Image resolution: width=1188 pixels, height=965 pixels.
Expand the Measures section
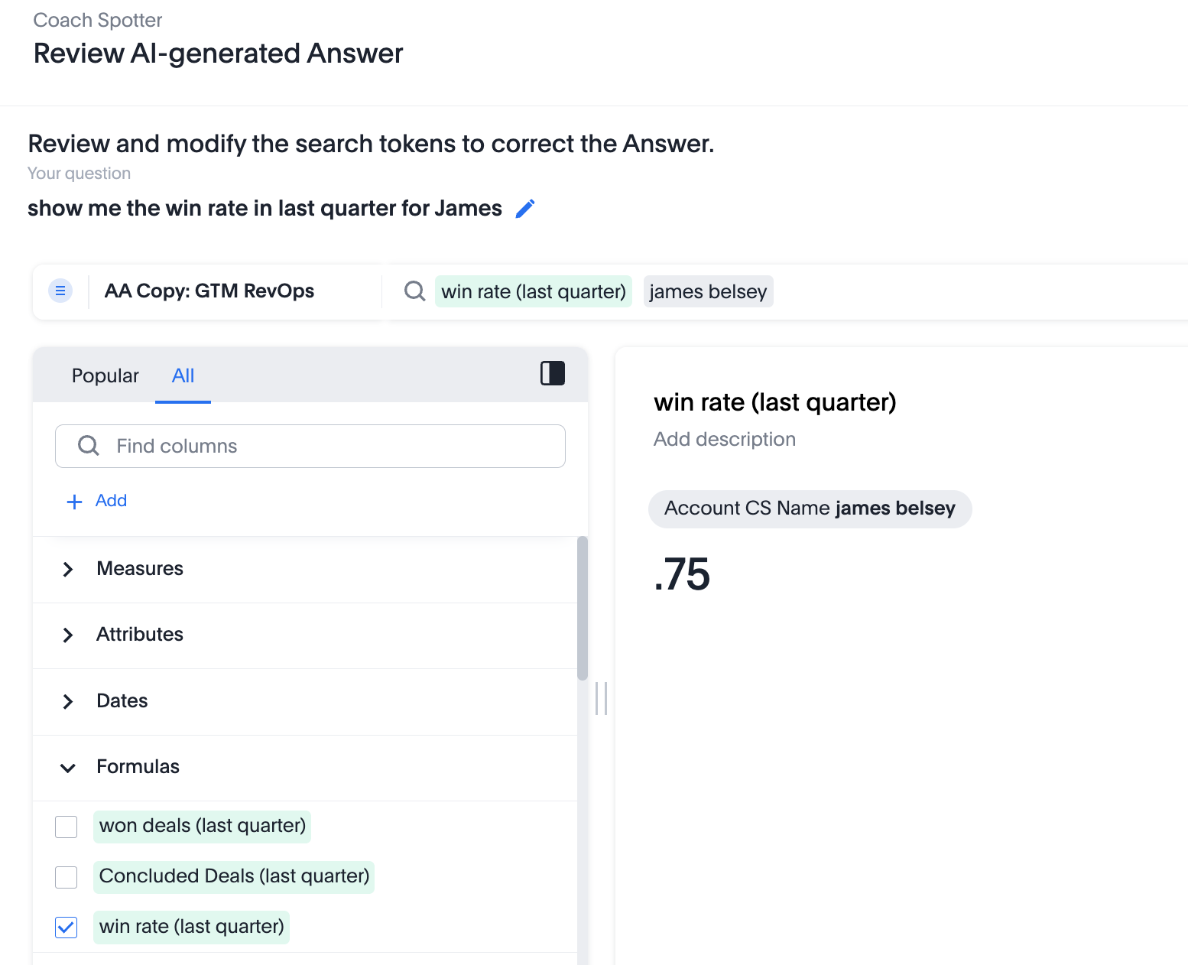[x=67, y=569]
